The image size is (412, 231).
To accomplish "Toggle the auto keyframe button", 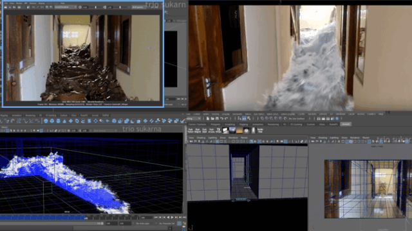I will 180,223.
